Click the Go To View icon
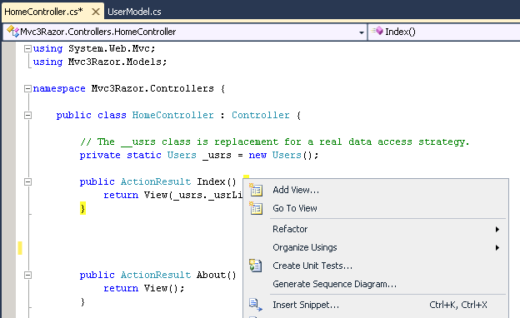 coord(256,208)
